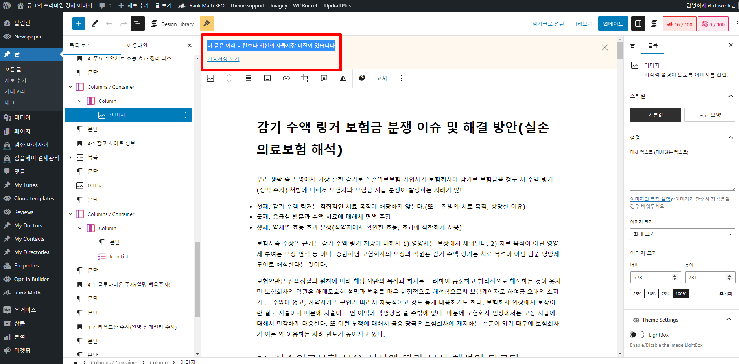Screen dimensions: 739x364
Task: Click the WordPress logo in admin bar
Action: (7, 5)
